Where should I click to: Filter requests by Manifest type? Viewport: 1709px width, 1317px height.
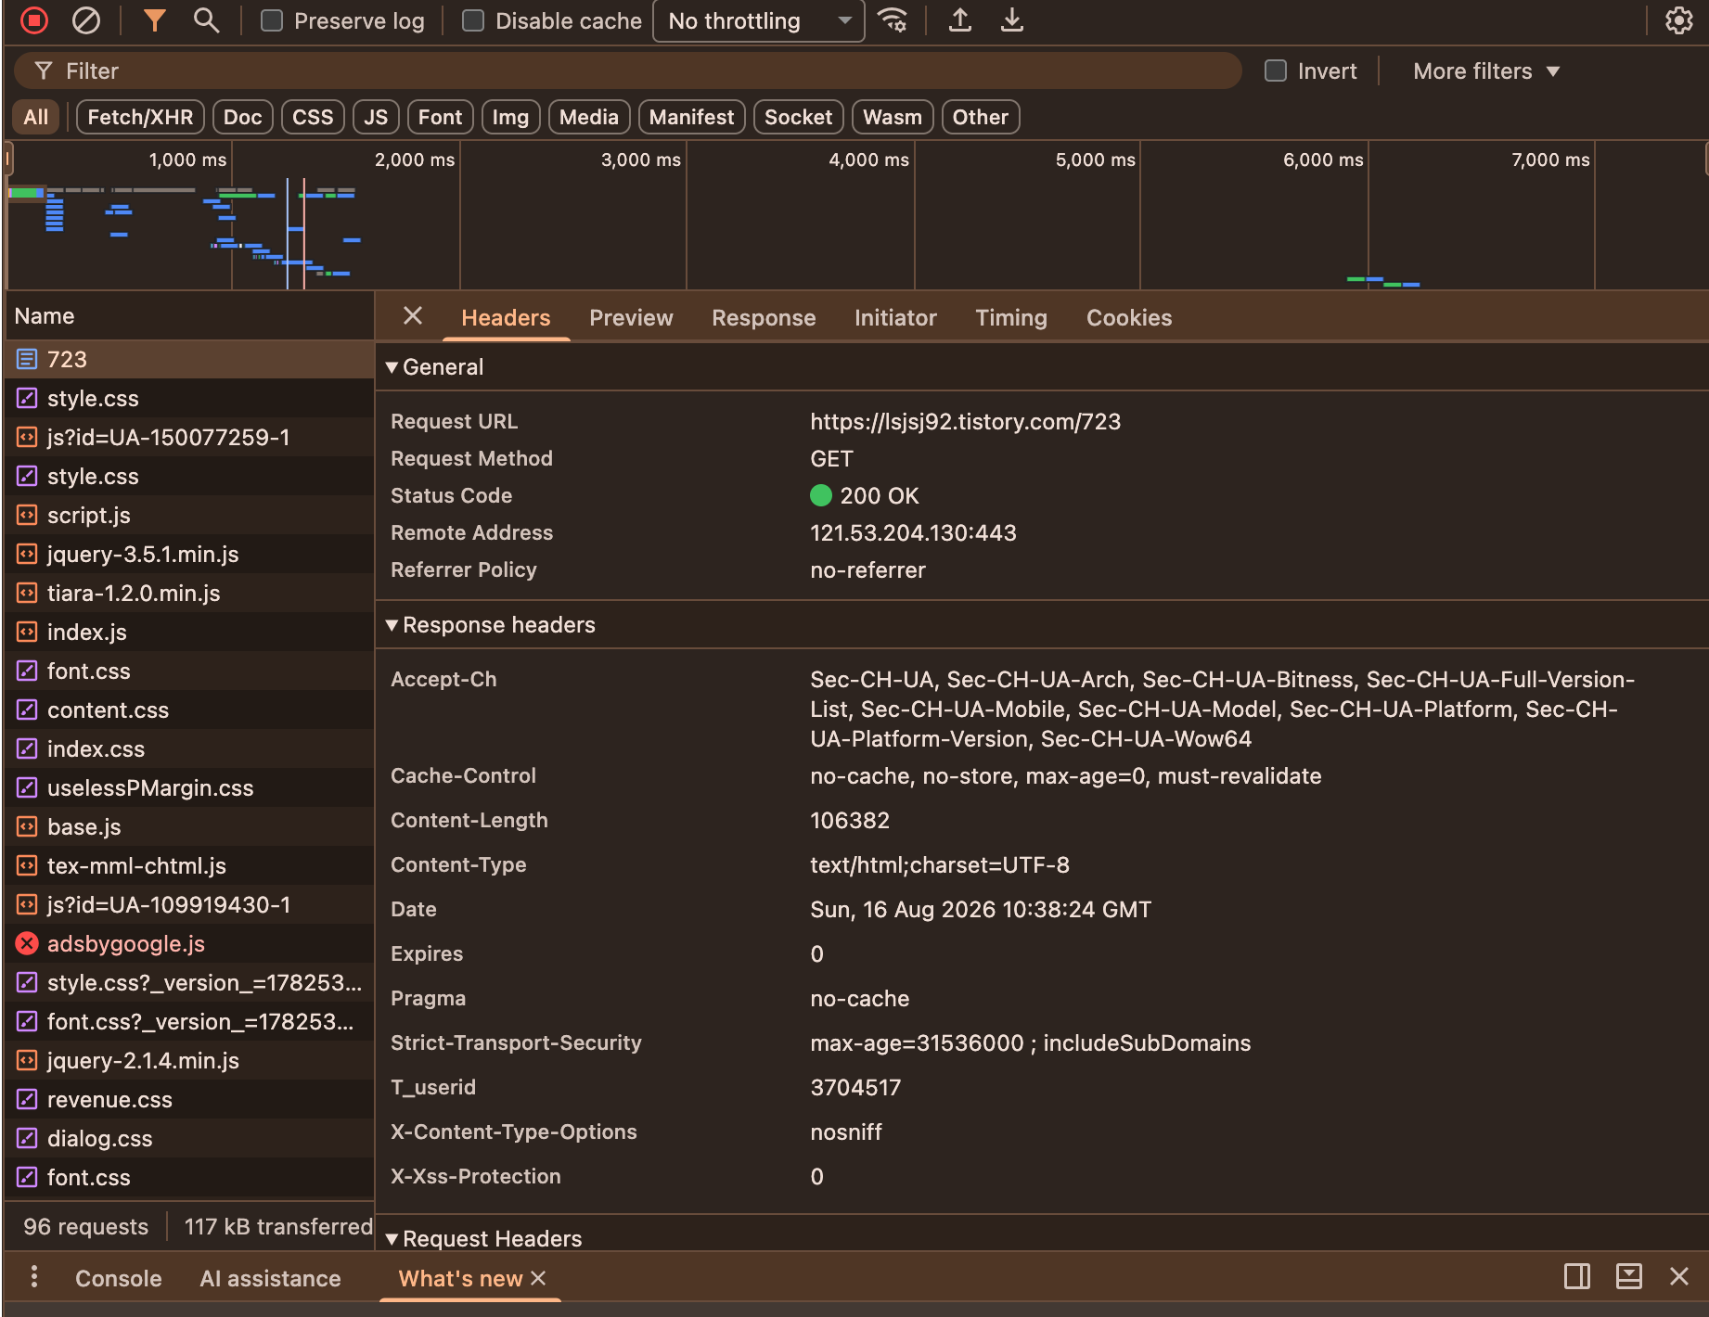coord(691,117)
